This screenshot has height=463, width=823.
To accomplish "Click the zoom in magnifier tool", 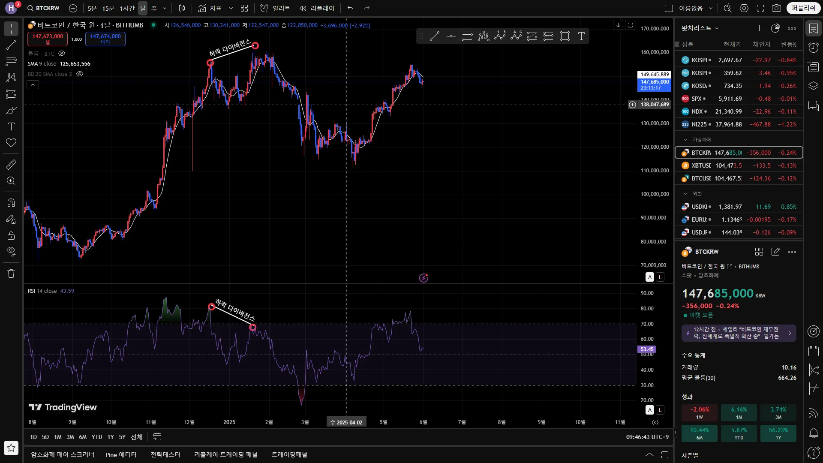I will 11,181.
